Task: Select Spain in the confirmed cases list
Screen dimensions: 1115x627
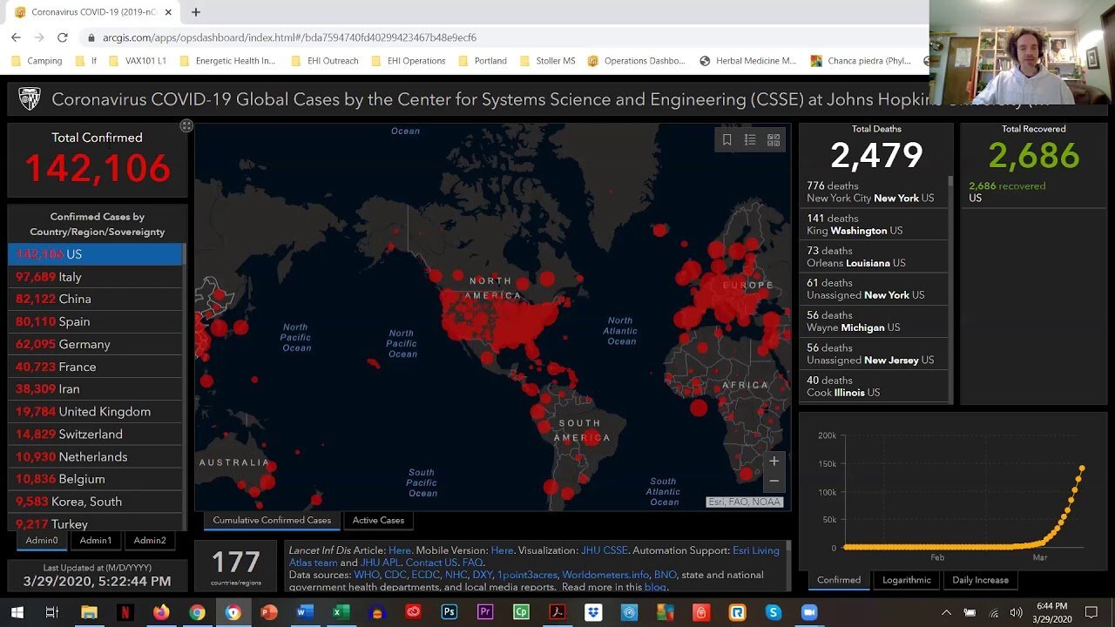Action: [96, 321]
